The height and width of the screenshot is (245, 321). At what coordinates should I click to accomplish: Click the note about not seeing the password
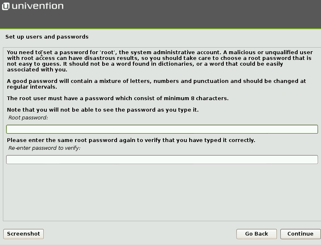coord(103,110)
